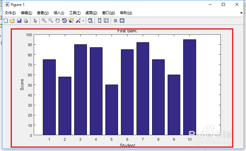Open the 窗口(W) menu
Viewport: 246px width, 151px height.
coord(108,13)
